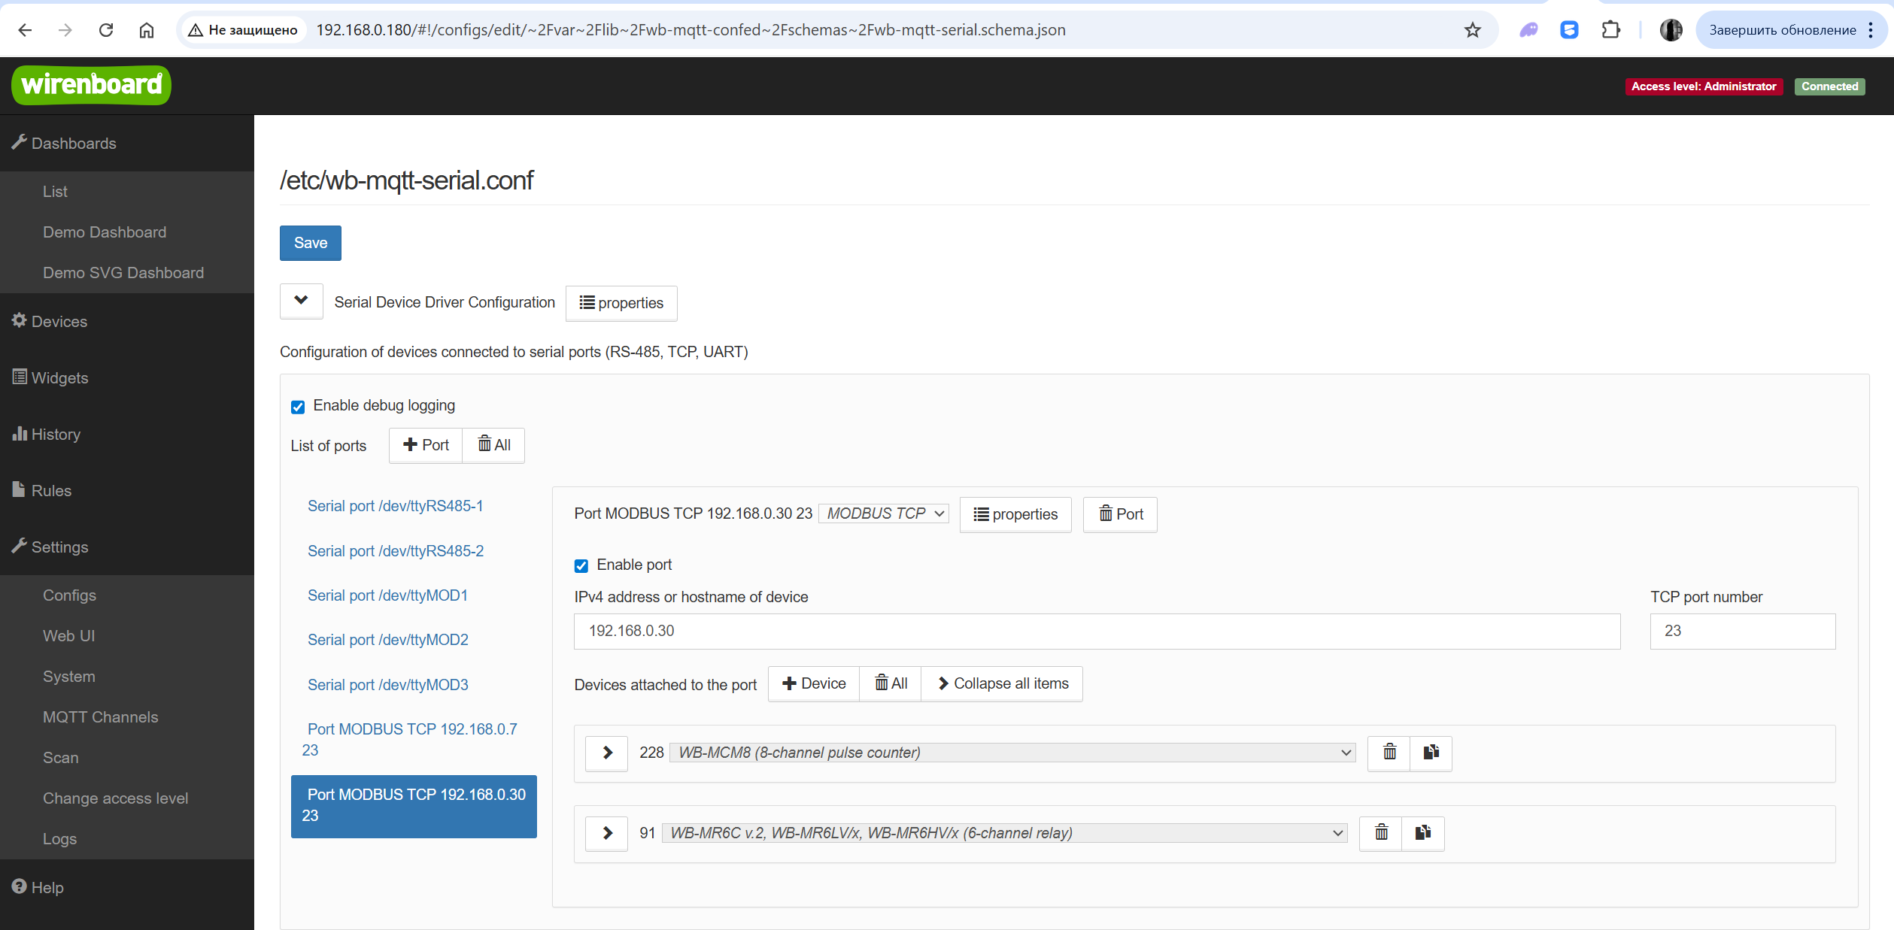Go to the Rules section
The height and width of the screenshot is (930, 1894).
pyautogui.click(x=51, y=491)
